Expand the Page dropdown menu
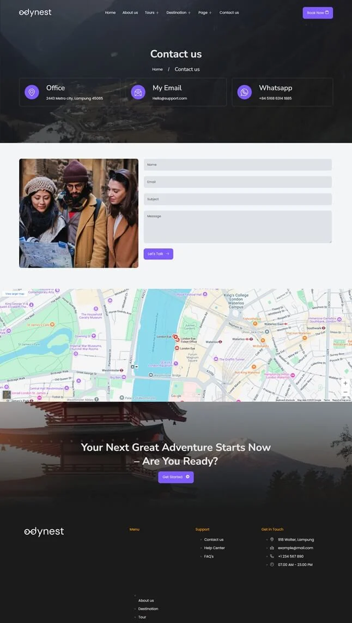The width and height of the screenshot is (352, 623). click(205, 13)
